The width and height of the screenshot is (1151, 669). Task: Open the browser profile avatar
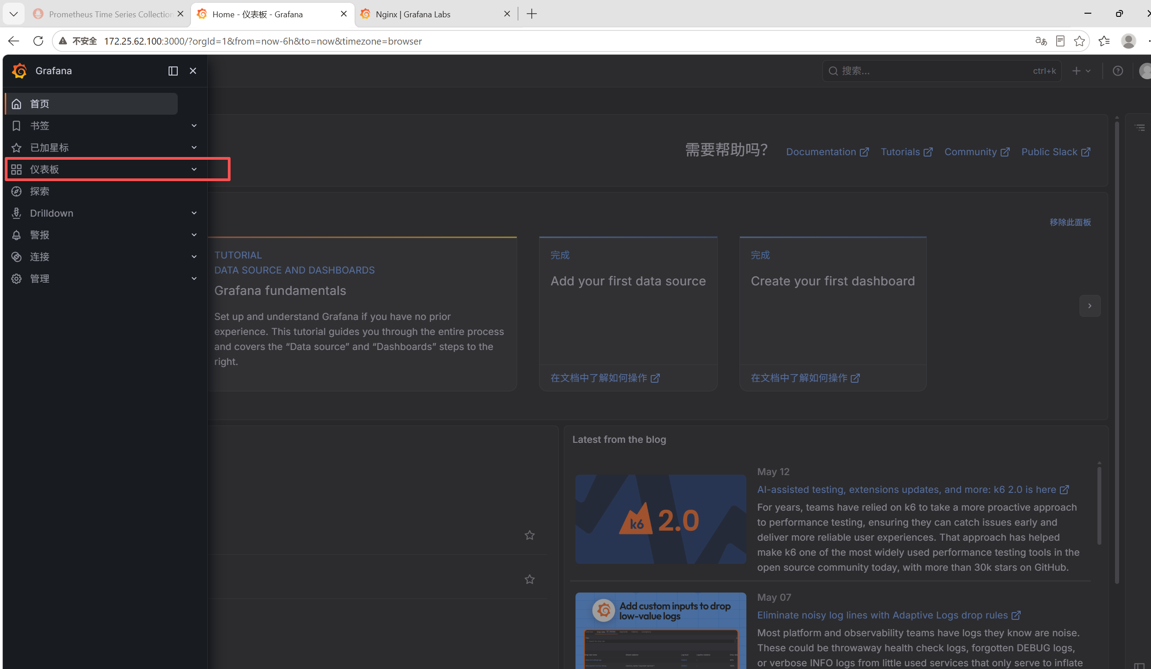pyautogui.click(x=1129, y=41)
